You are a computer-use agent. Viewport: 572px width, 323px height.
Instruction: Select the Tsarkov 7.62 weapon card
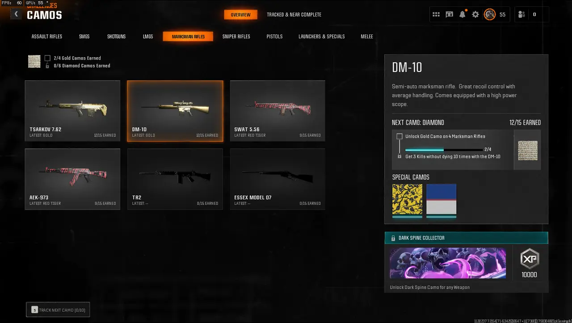(x=72, y=111)
